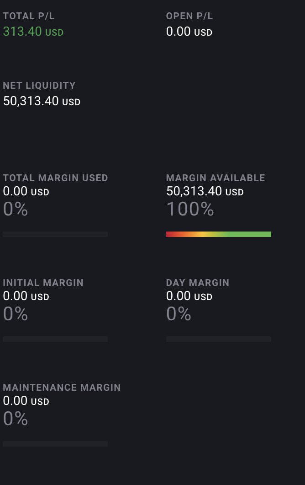Click the 0% under Maintenance Margin

[16, 419]
